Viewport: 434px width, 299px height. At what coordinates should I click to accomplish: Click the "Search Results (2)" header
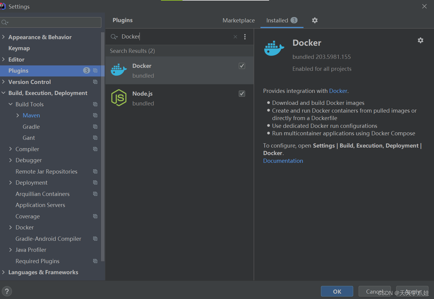point(132,51)
